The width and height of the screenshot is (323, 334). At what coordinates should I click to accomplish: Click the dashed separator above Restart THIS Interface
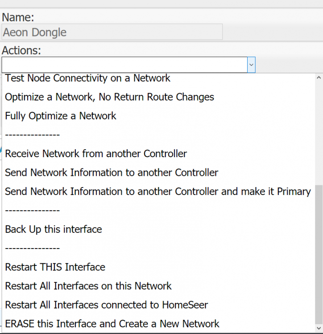(x=33, y=248)
